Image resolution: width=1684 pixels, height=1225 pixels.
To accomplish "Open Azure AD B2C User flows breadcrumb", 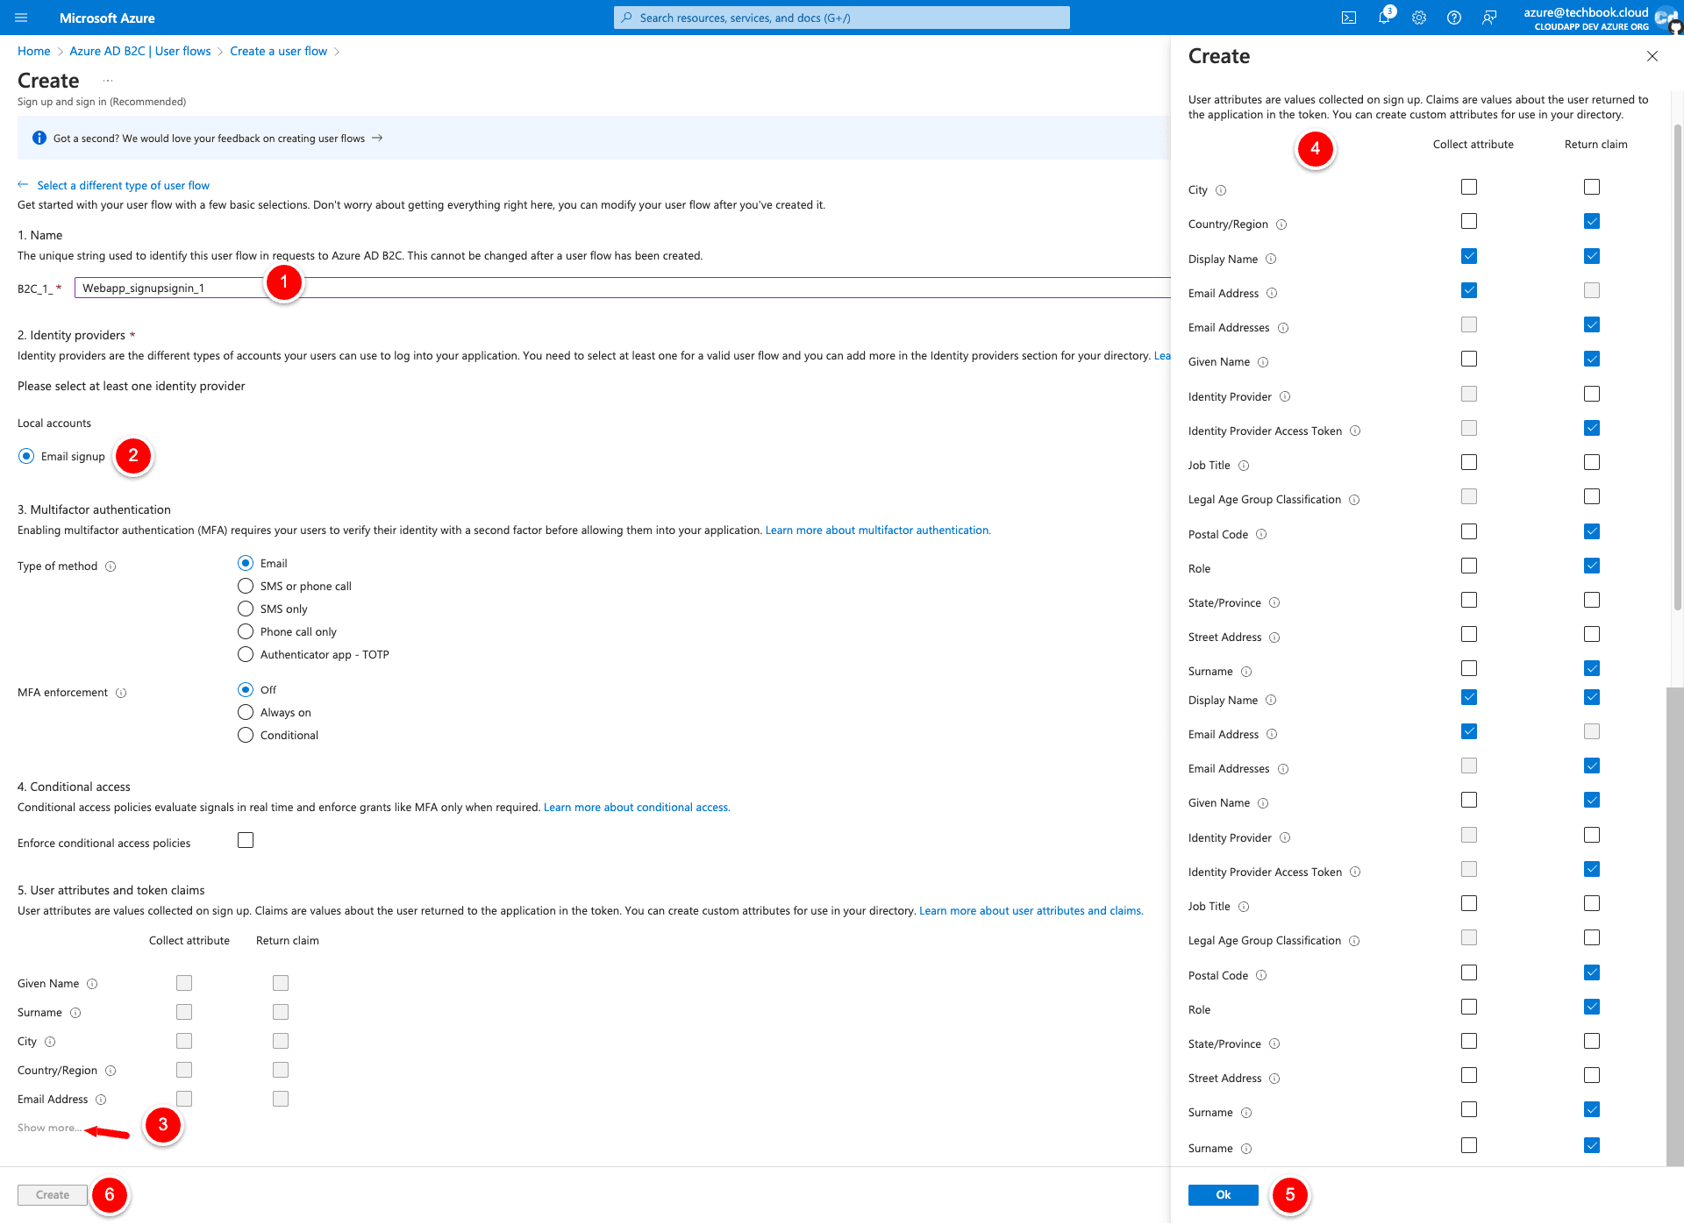I will (x=140, y=51).
